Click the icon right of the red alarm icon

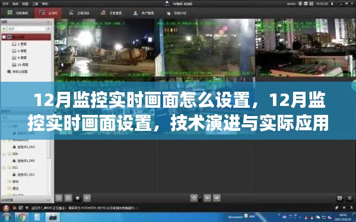click(x=14, y=208)
